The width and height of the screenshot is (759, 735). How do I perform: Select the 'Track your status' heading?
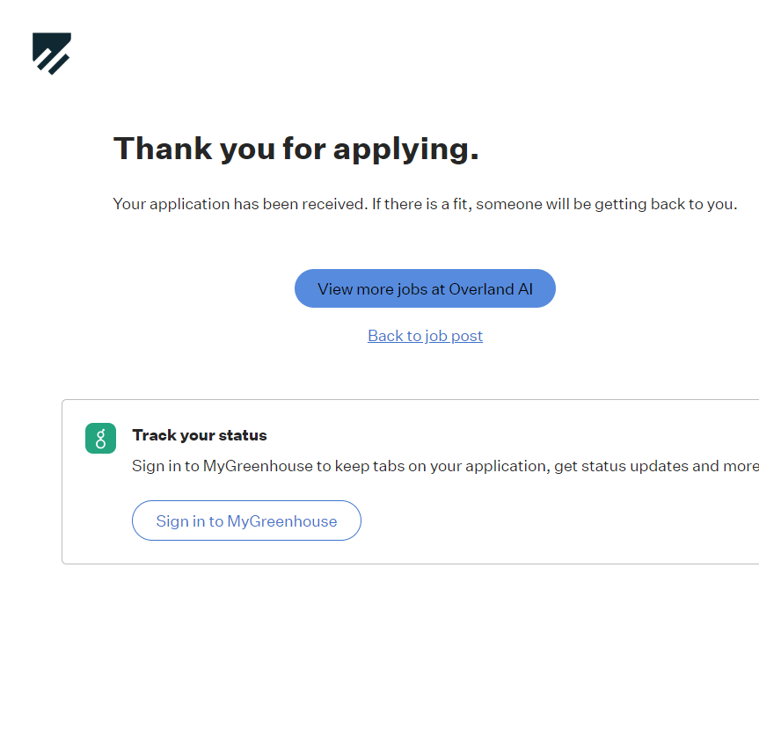point(200,435)
